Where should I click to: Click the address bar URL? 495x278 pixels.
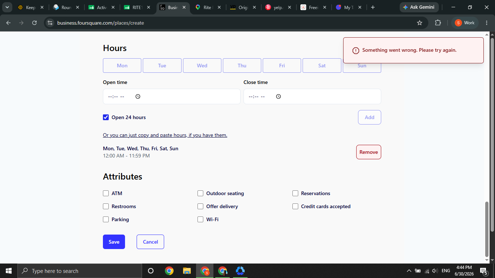(100, 23)
